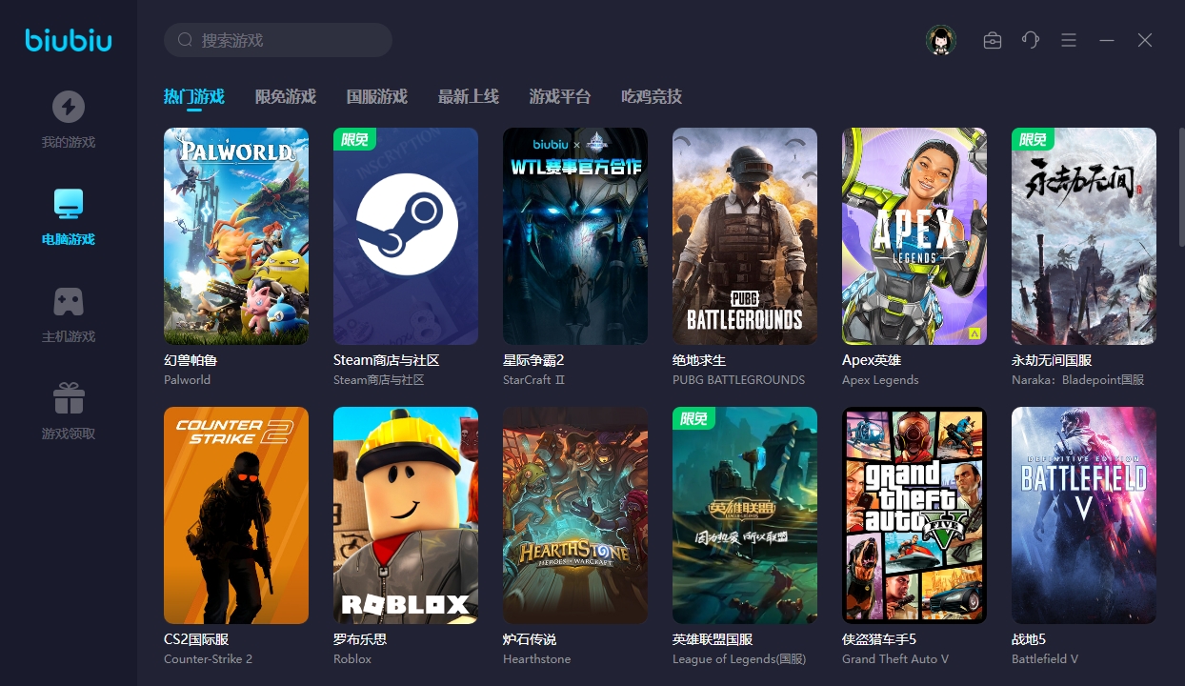Click the Apex英雄 title

click(872, 360)
